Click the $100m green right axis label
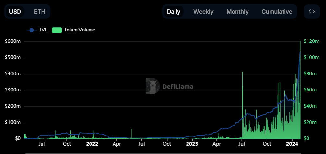Image resolution: width=326 pixels, height=154 pixels. coord(311,57)
